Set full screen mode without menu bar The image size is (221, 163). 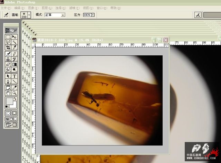pos(15,119)
